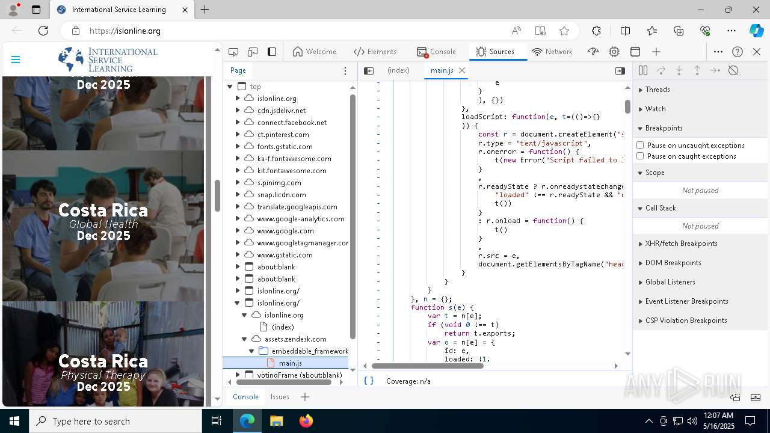The image size is (770, 433).
Task: Pretty print braces icon
Action: pyautogui.click(x=369, y=381)
